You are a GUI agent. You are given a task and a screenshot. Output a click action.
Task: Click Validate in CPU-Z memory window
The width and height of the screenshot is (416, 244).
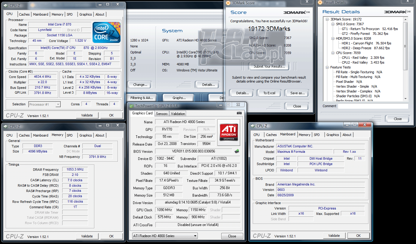[x=87, y=236]
